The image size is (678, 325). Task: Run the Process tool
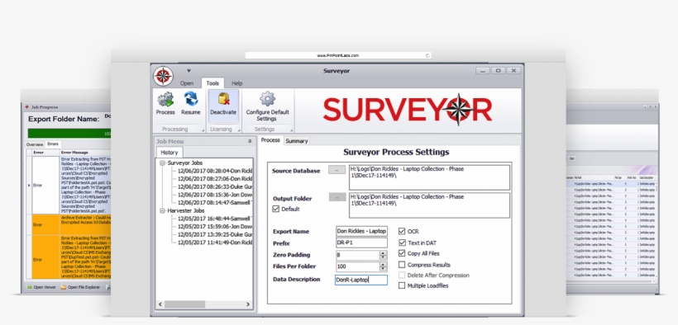click(x=165, y=104)
